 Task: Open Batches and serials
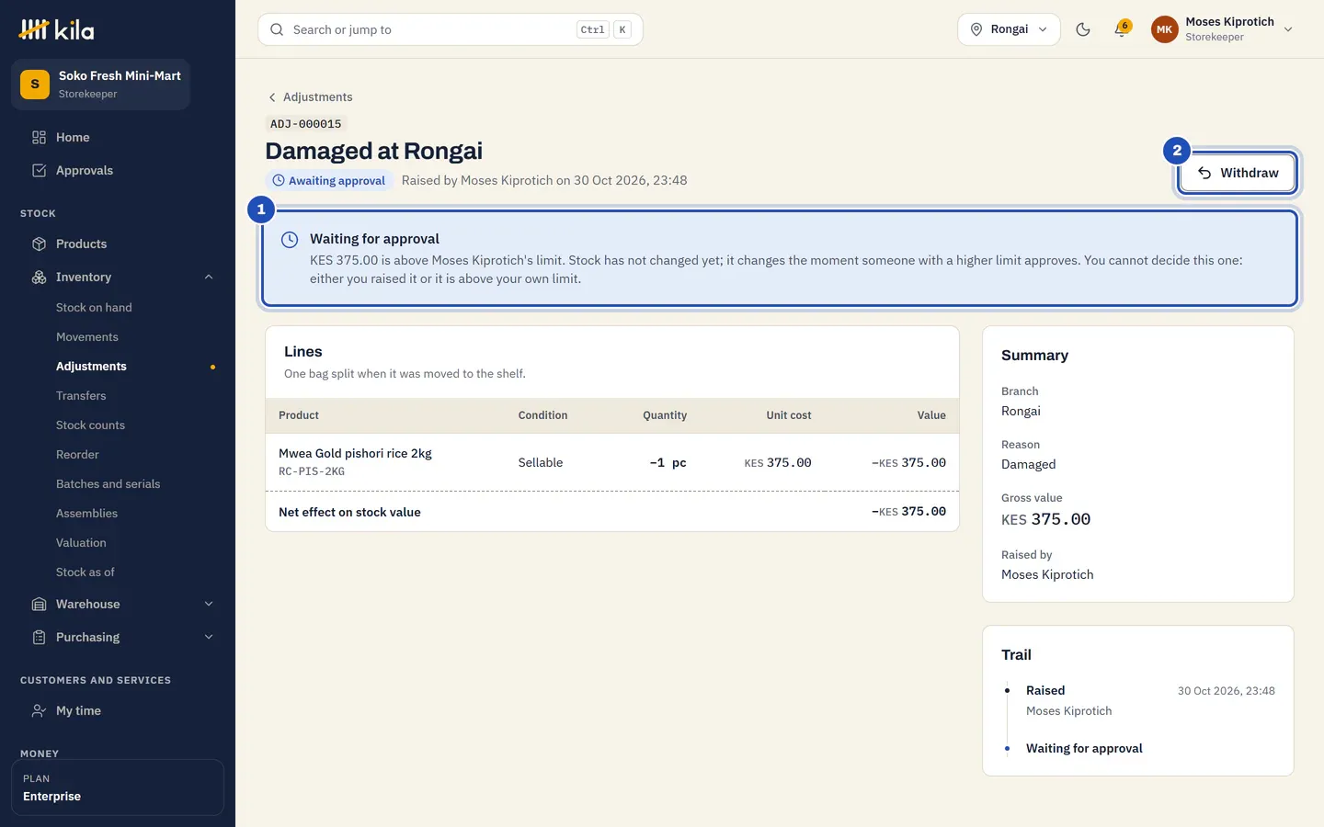coord(108,484)
